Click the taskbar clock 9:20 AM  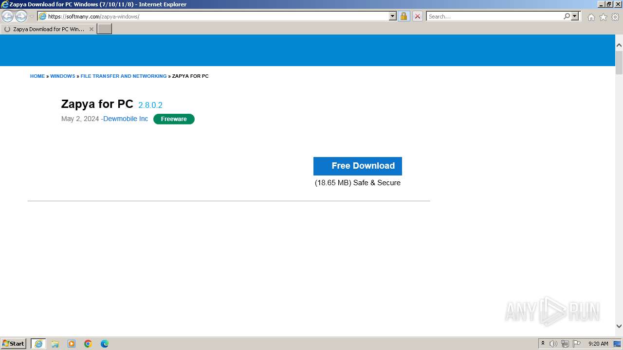pos(598,344)
